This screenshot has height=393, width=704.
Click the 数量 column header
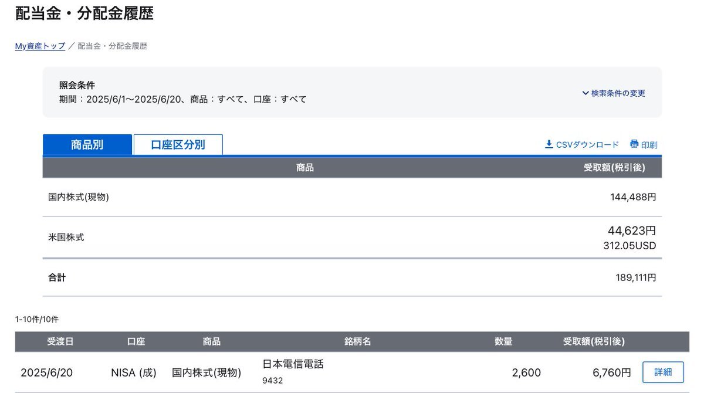click(x=503, y=341)
